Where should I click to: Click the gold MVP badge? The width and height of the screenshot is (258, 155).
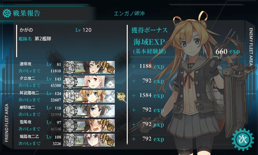pyautogui.click(x=121, y=97)
